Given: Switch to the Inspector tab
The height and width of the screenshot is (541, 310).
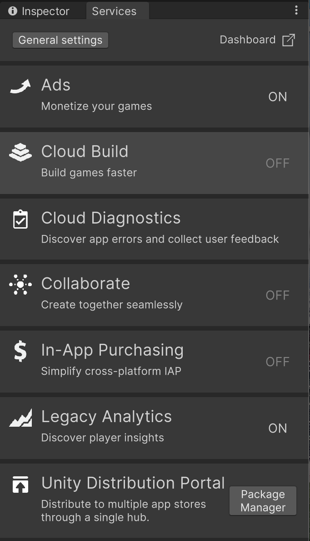Looking at the screenshot, I should pos(43,10).
